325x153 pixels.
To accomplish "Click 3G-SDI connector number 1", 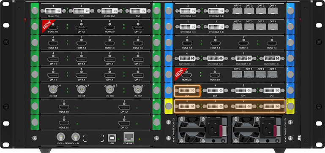I will point(137,89).
